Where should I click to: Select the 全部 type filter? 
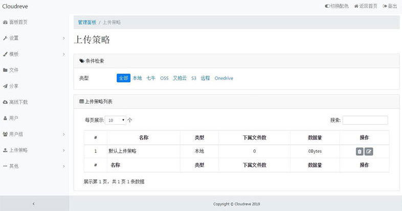click(124, 78)
